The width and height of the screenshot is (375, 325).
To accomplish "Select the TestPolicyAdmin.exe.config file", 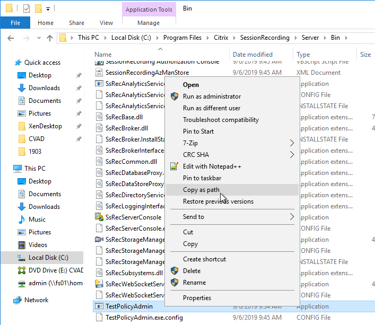I will 144,318.
